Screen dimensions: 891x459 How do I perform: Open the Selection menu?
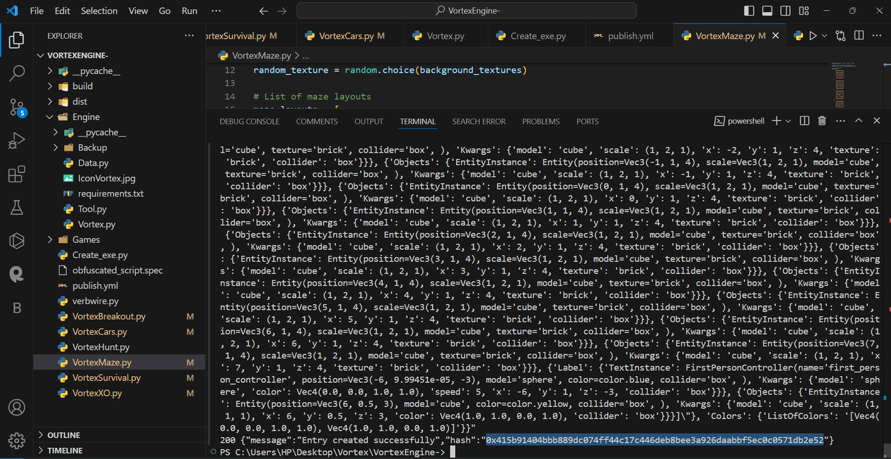point(99,11)
